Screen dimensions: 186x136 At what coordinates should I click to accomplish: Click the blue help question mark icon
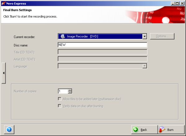9,129
